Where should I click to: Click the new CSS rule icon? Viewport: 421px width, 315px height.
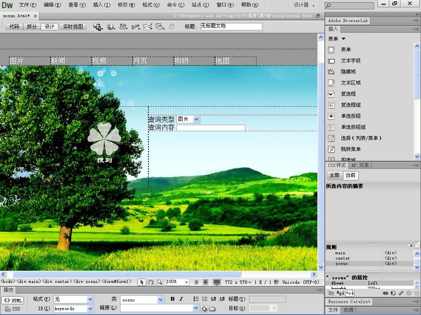pyautogui.click(x=393, y=293)
